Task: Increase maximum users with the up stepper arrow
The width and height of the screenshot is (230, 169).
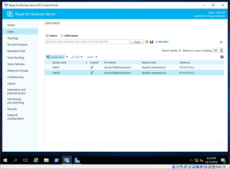Action: pyautogui.click(x=222, y=49)
